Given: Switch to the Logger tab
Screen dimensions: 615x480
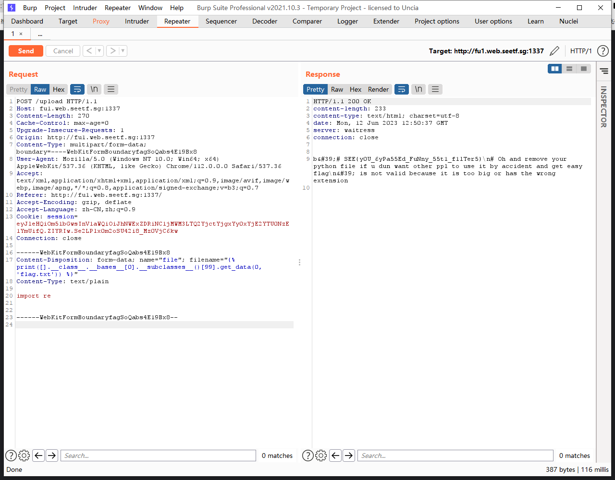Looking at the screenshot, I should point(348,21).
